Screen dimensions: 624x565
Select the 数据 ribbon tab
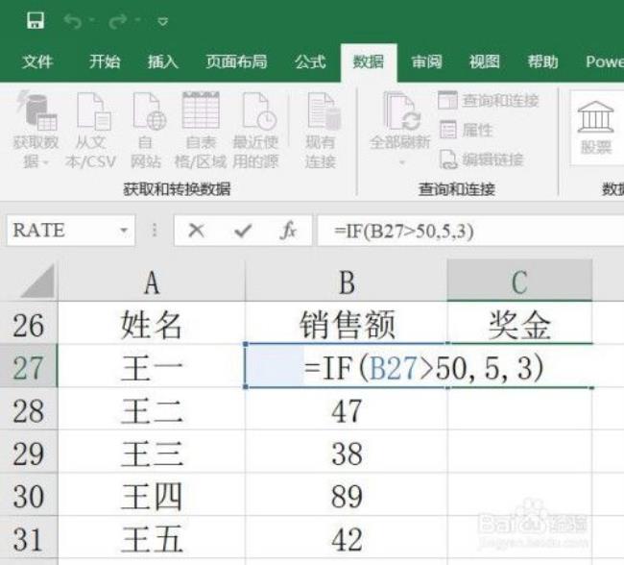tap(369, 62)
